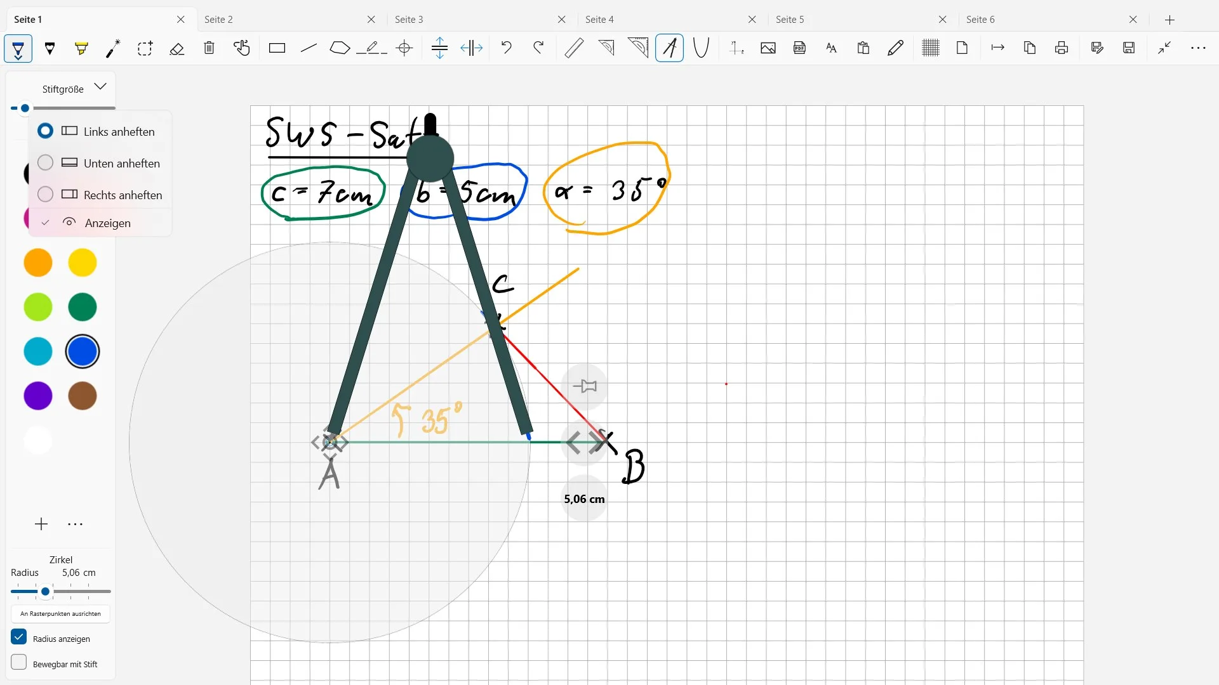This screenshot has width=1219, height=685.
Task: Select the yellow highlighter tool
Action: pos(81,48)
